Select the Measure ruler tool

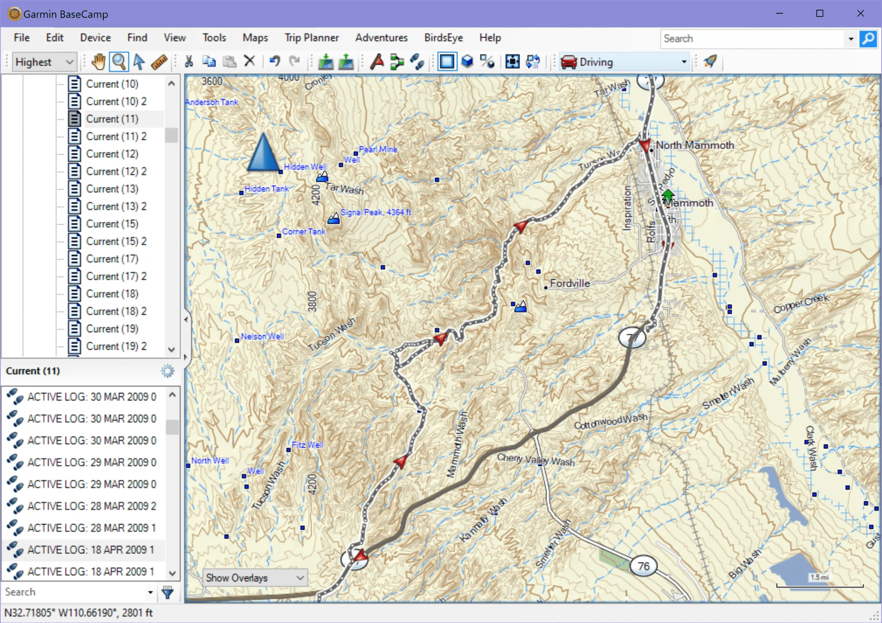pyautogui.click(x=159, y=62)
